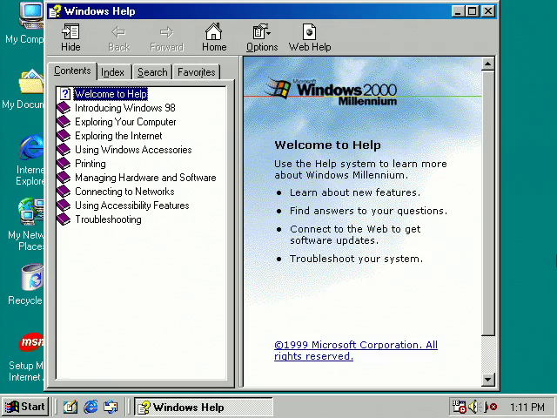
Task: Click the question-mark page icon beside Welcome to Help
Action: coord(65,94)
